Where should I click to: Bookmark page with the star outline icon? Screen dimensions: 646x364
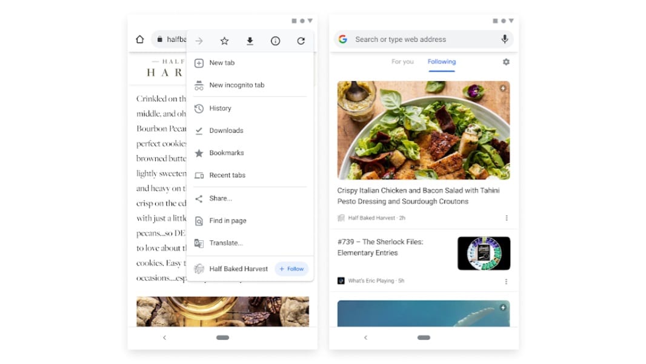pyautogui.click(x=224, y=41)
